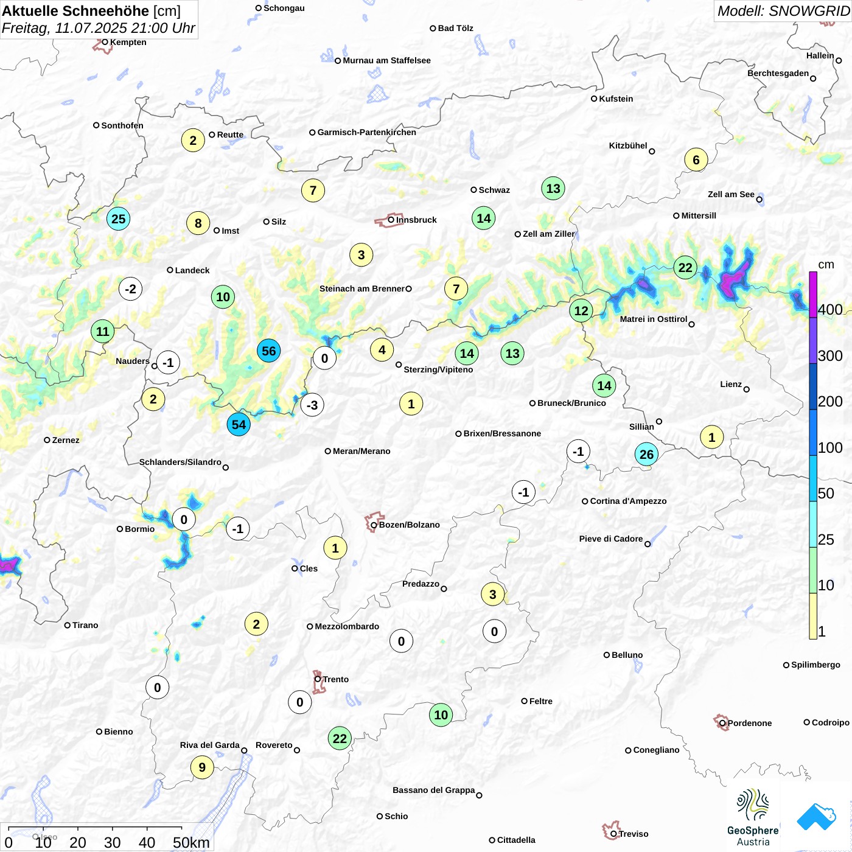This screenshot has height=852, width=852.
Task: Click the Belluno city label
Action: coord(627,655)
